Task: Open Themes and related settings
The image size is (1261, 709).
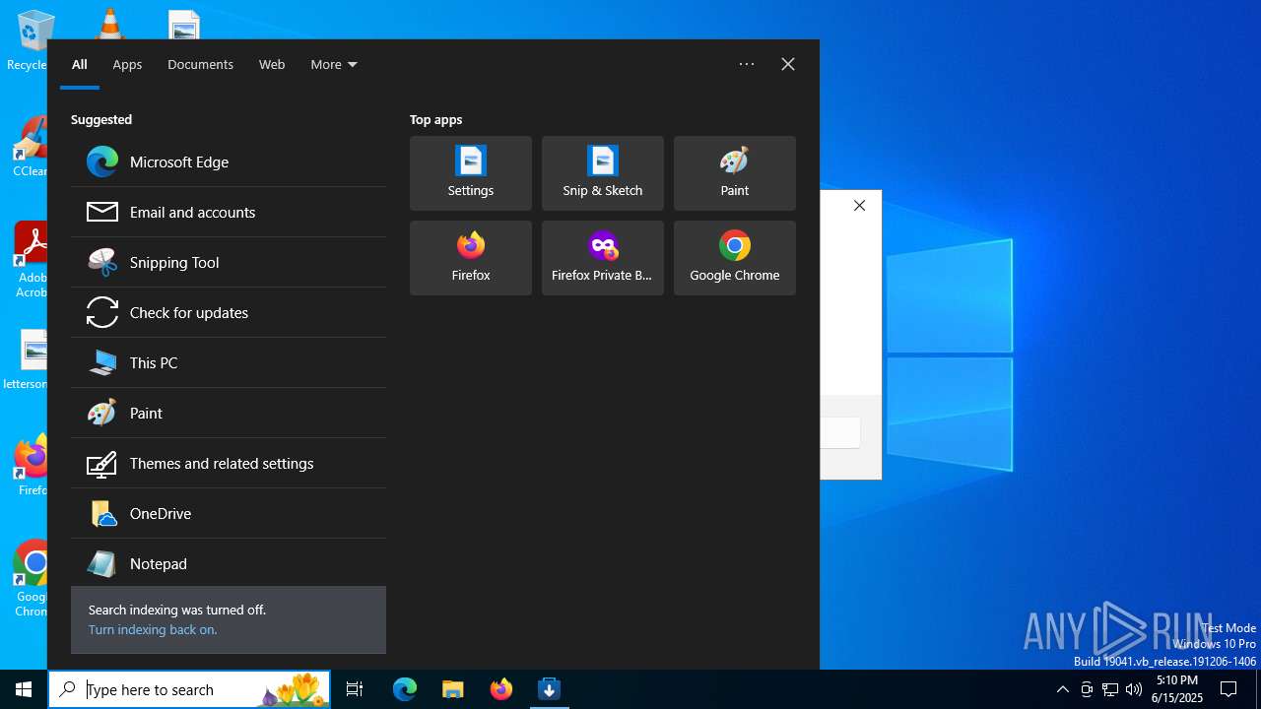Action: (229, 463)
